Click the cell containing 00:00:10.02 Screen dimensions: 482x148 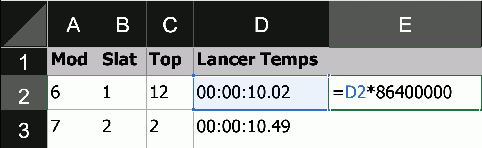[261, 93]
